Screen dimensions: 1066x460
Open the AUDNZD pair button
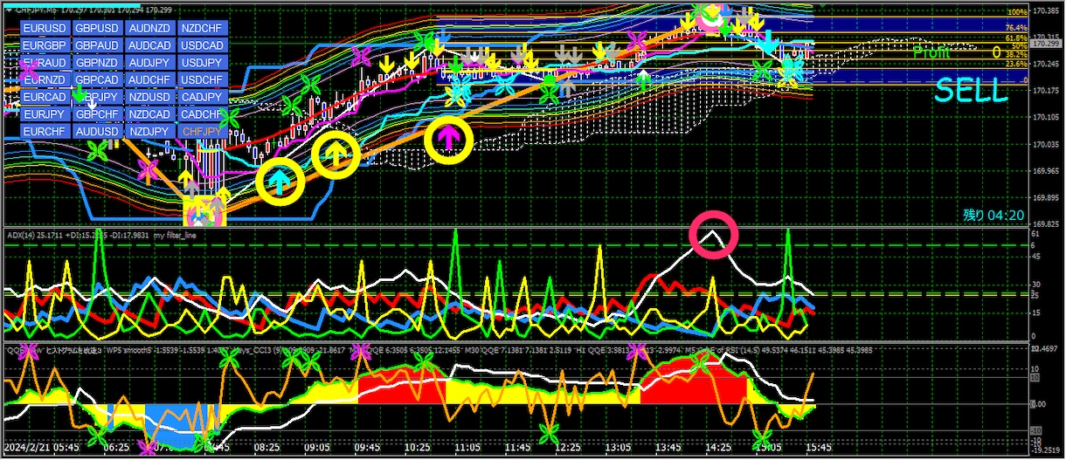[149, 28]
